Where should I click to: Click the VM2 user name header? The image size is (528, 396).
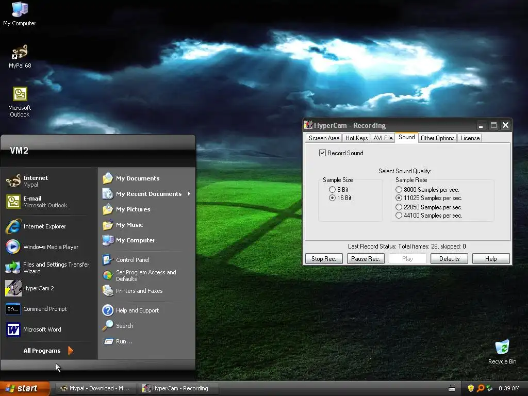coord(19,151)
